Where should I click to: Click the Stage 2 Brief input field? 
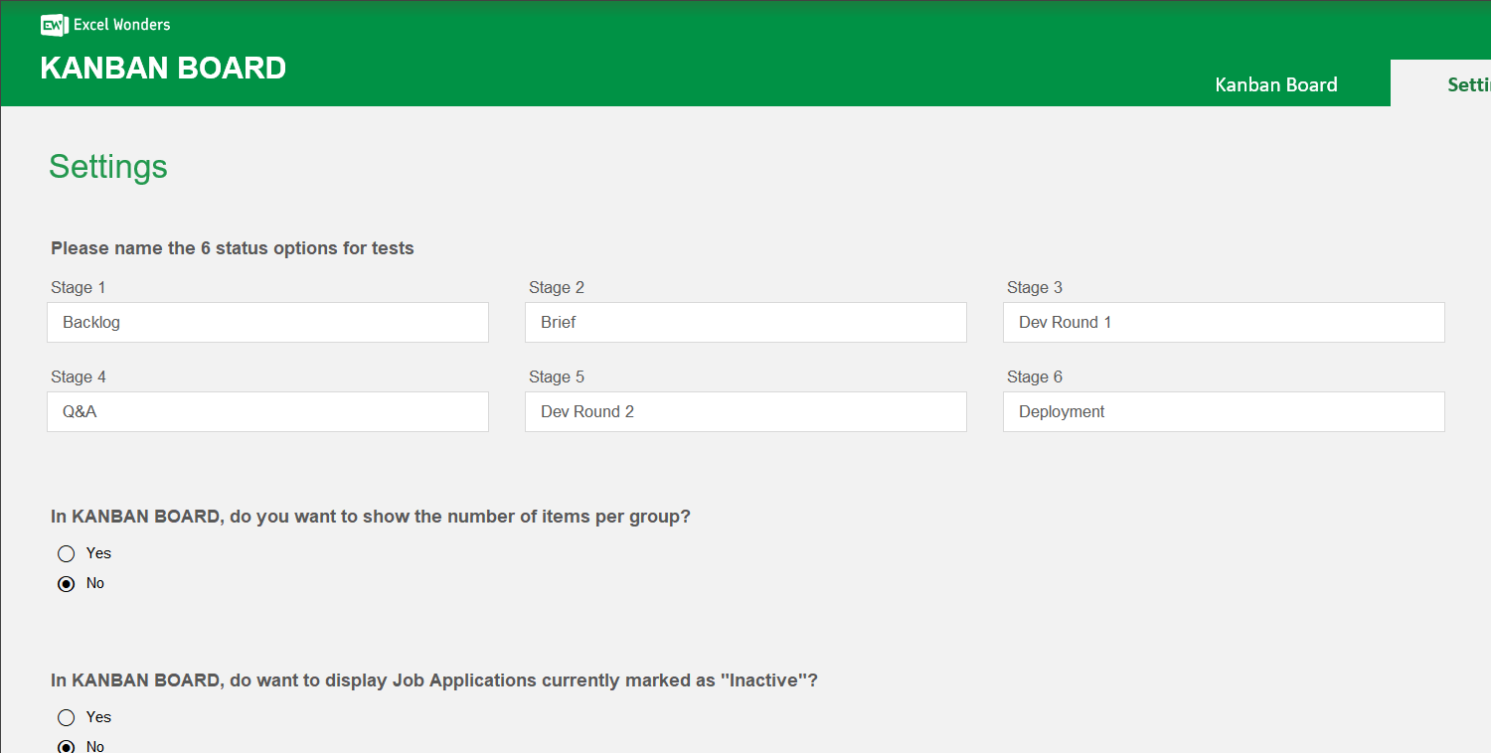click(745, 322)
